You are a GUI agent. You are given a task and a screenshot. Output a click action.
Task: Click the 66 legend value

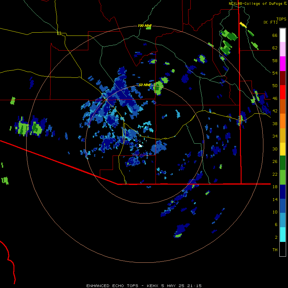275,35
